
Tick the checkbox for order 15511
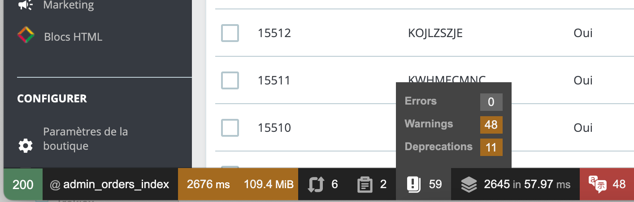(230, 80)
